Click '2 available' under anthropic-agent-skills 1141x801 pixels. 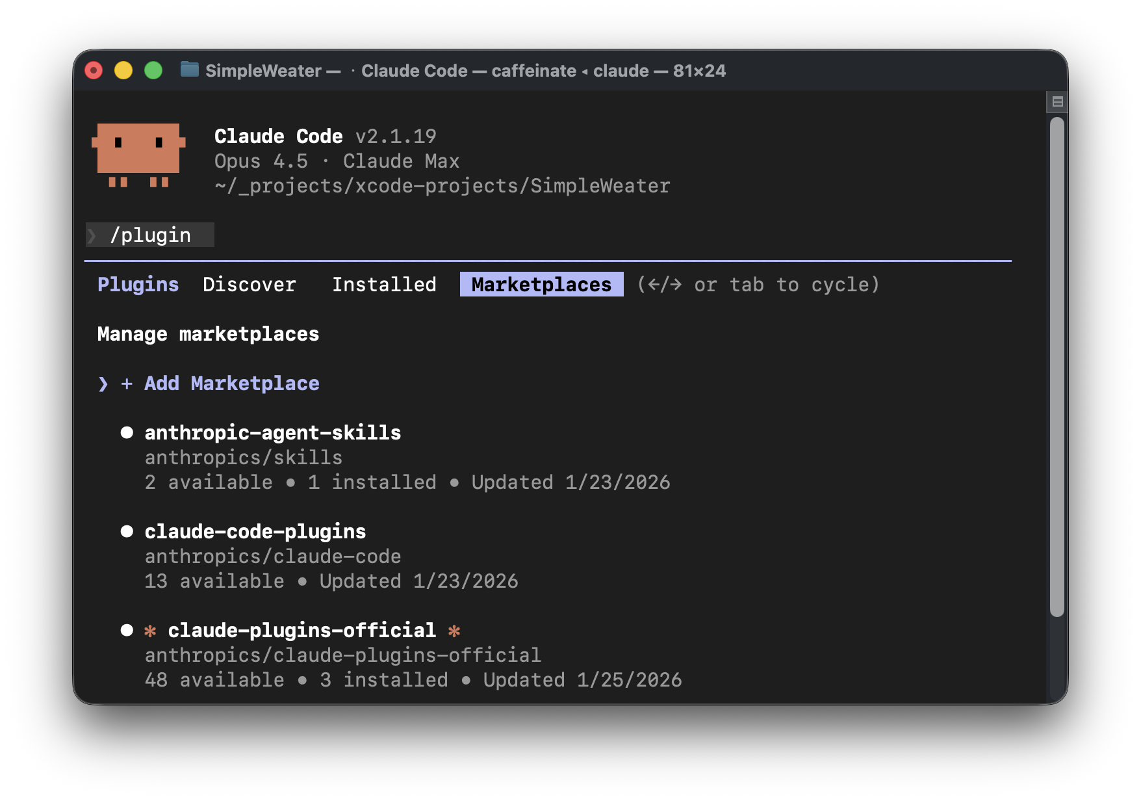point(209,482)
